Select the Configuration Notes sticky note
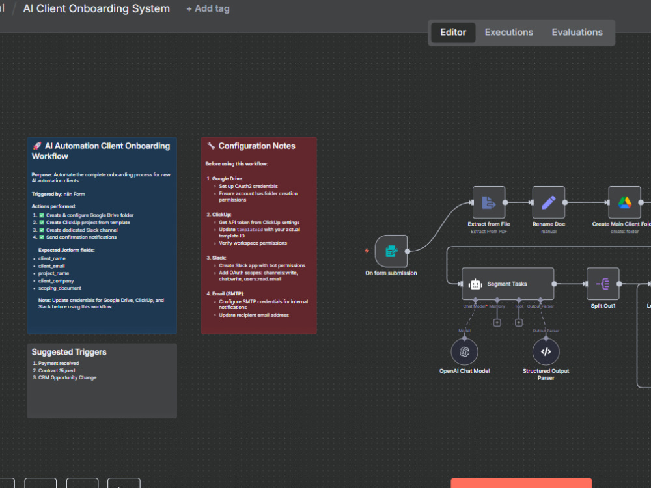The width and height of the screenshot is (651, 488). (x=258, y=236)
